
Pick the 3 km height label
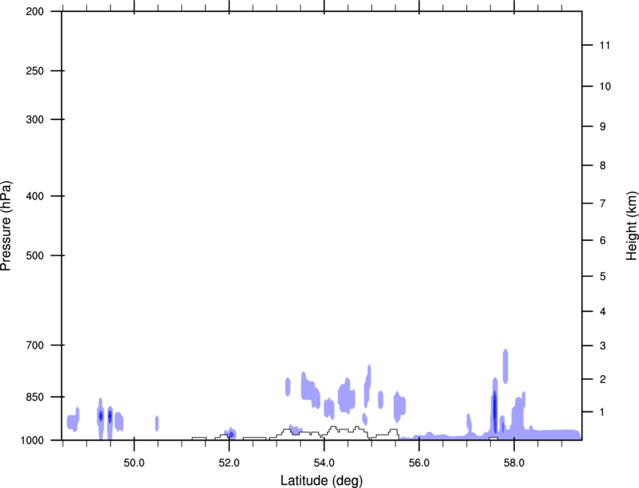602,345
